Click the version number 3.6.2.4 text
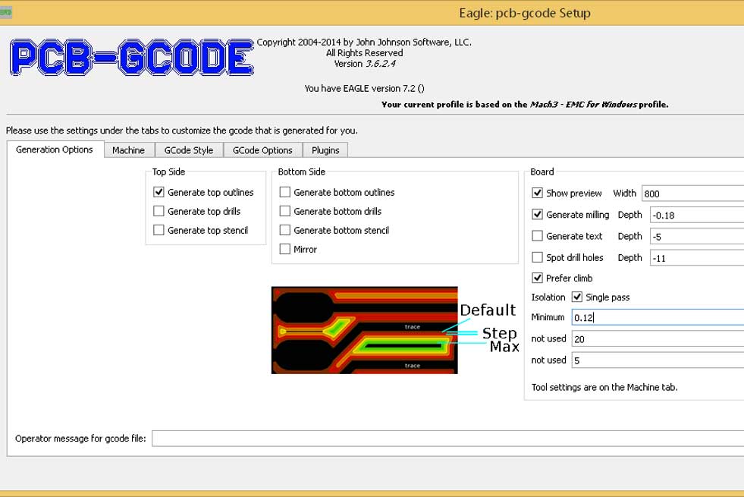This screenshot has width=744, height=497. point(381,64)
